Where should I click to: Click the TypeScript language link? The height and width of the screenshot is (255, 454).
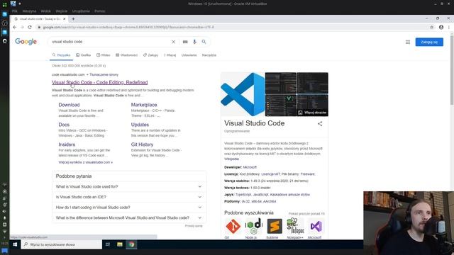243,195
